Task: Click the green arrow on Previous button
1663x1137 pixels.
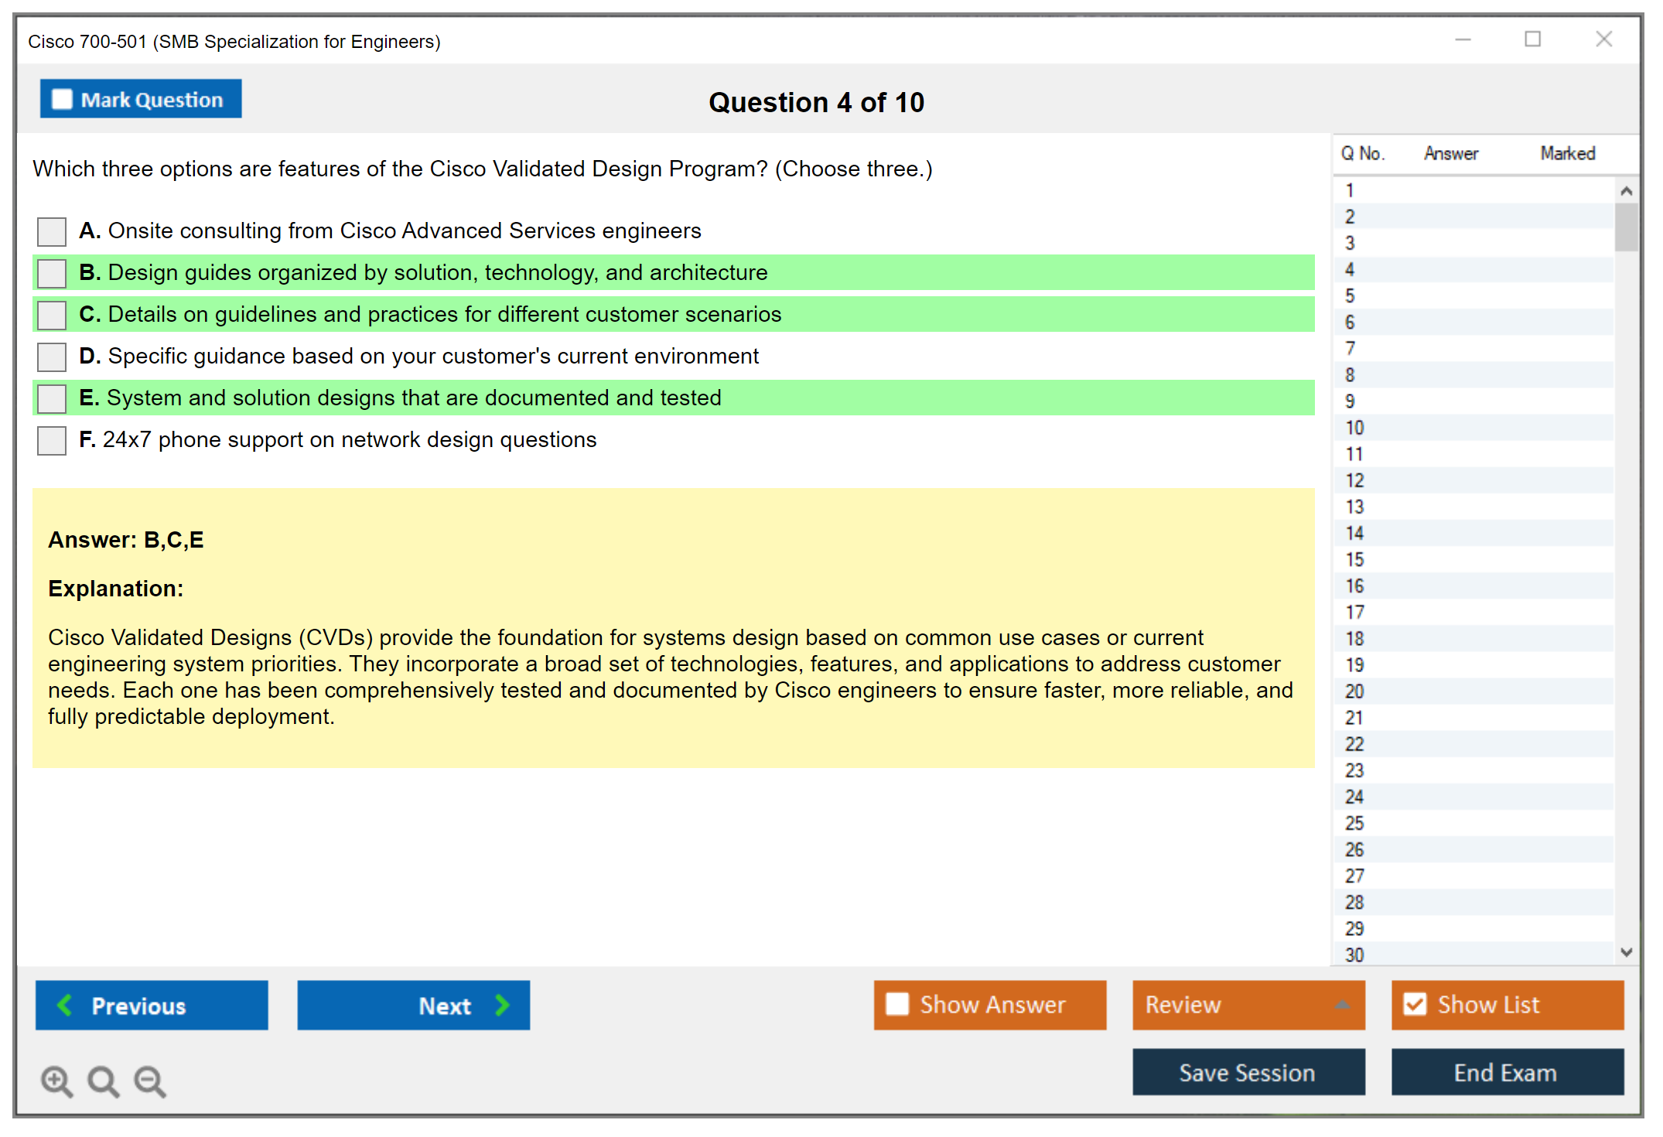Action: [65, 1005]
